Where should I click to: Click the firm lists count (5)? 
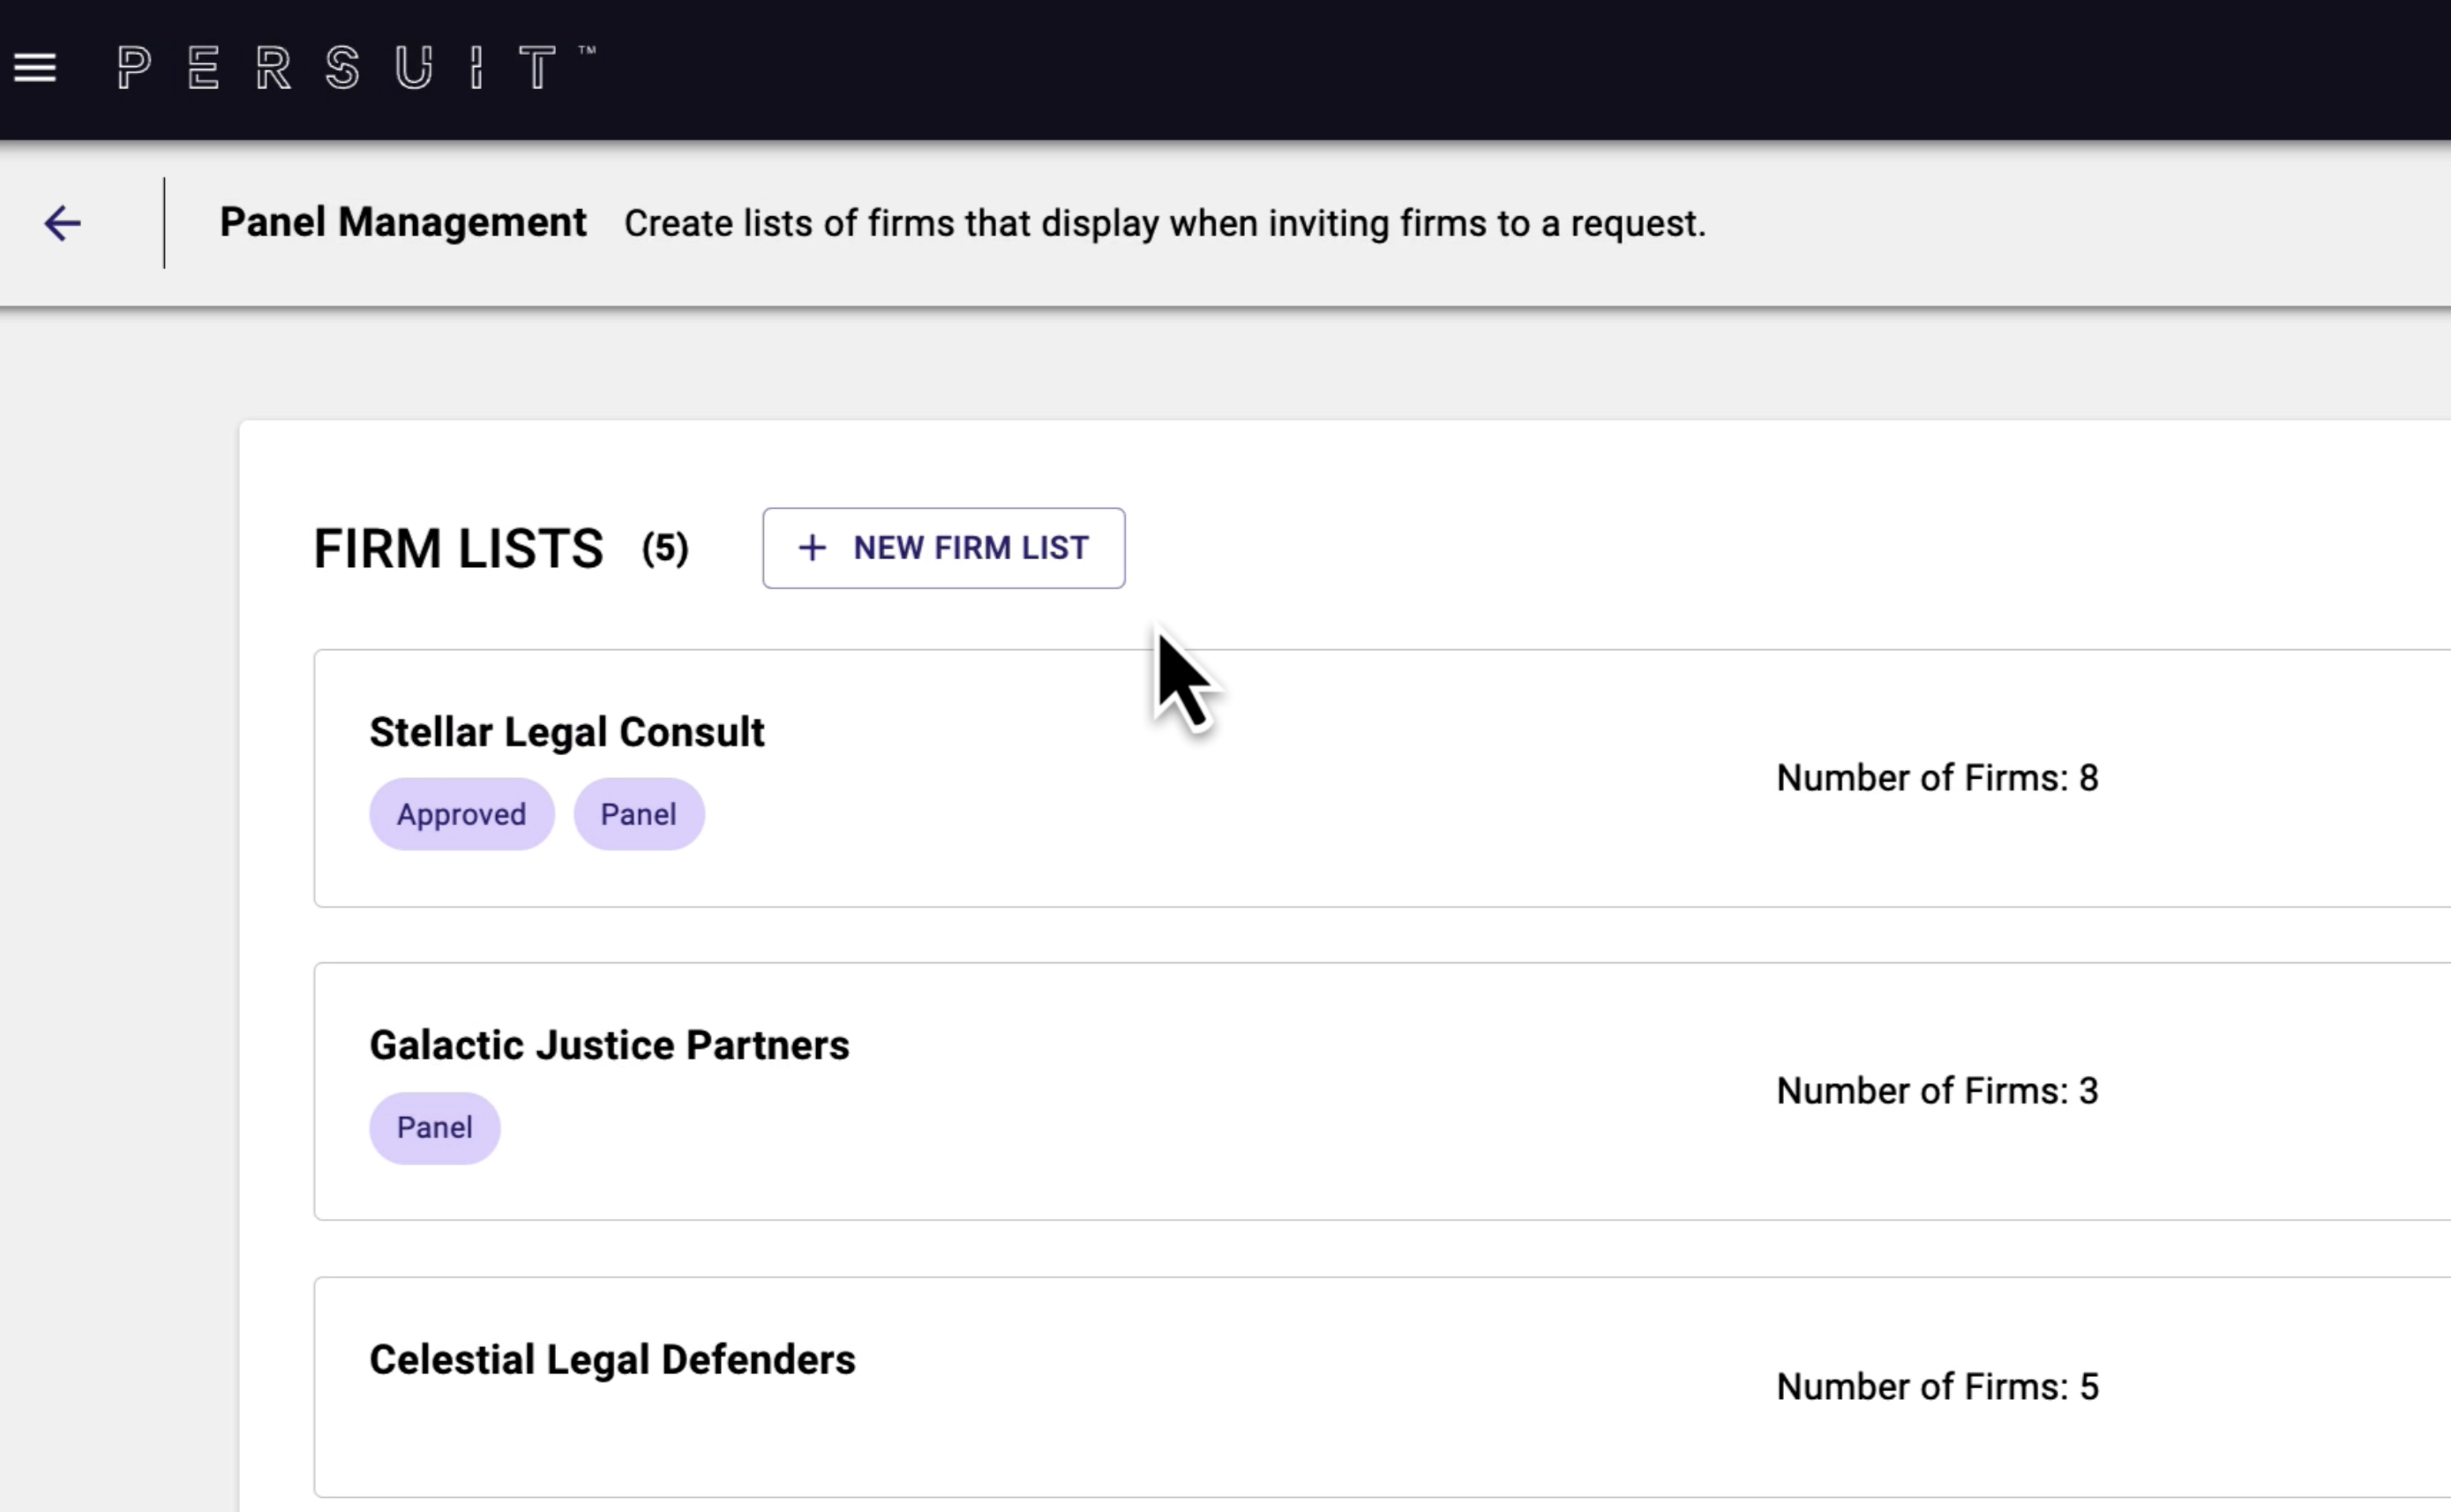pos(665,548)
